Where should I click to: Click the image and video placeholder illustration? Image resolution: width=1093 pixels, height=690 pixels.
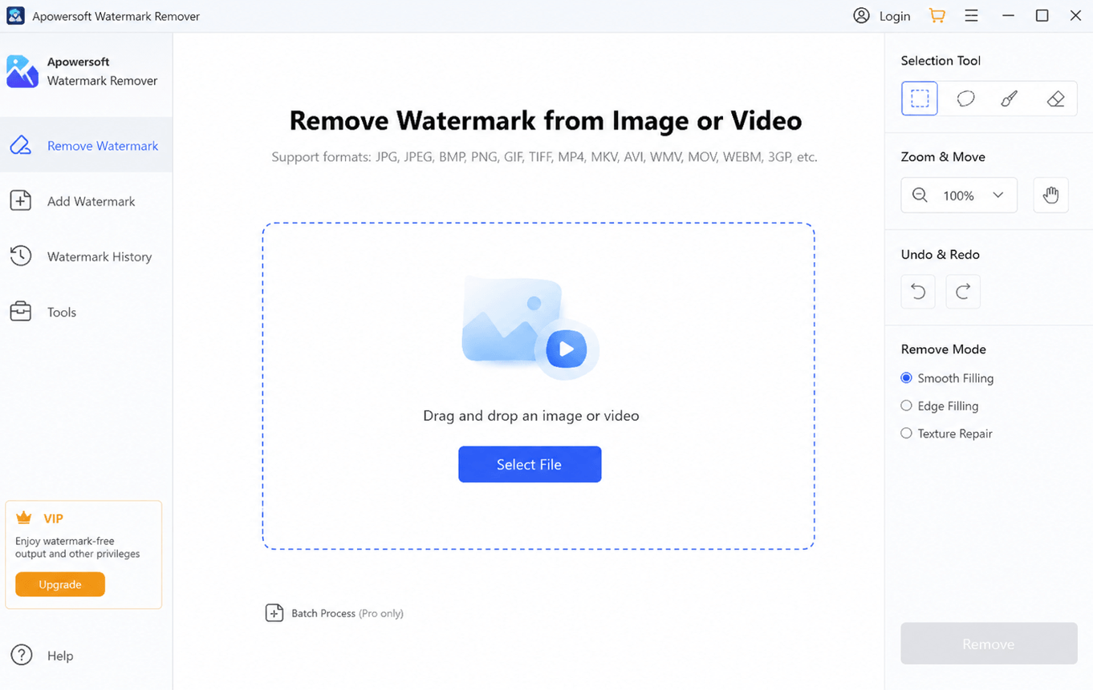530,328
